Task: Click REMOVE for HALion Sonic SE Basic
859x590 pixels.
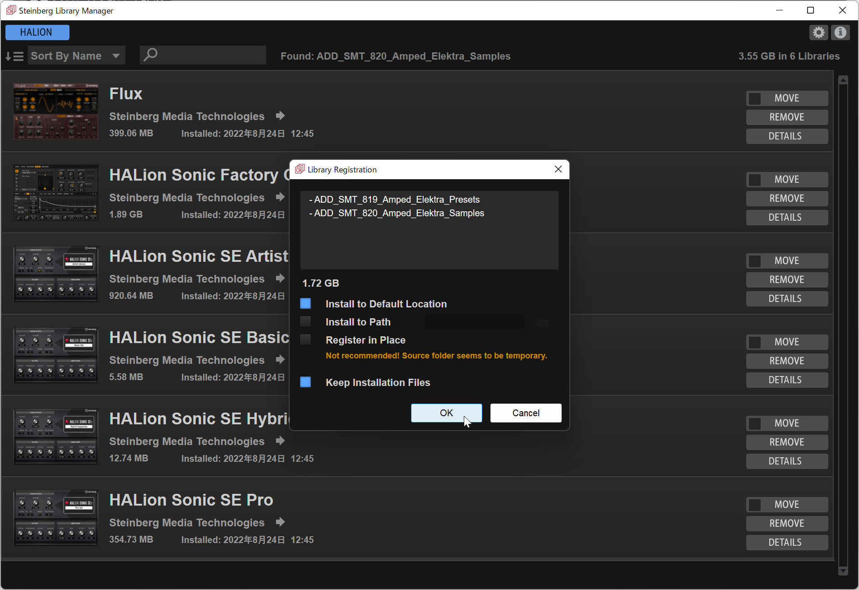Action: [x=787, y=361]
